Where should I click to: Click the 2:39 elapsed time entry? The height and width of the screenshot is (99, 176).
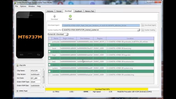[111, 92]
